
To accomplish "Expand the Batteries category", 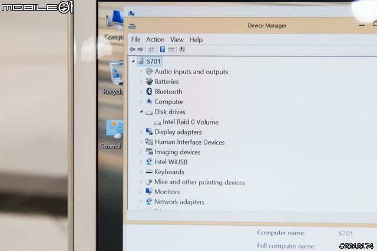I will (141, 82).
